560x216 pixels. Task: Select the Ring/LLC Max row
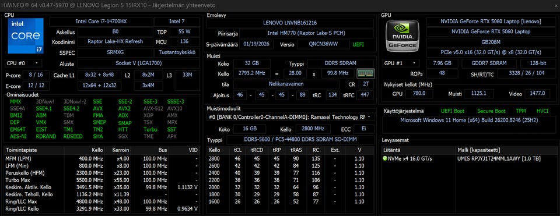(101, 201)
